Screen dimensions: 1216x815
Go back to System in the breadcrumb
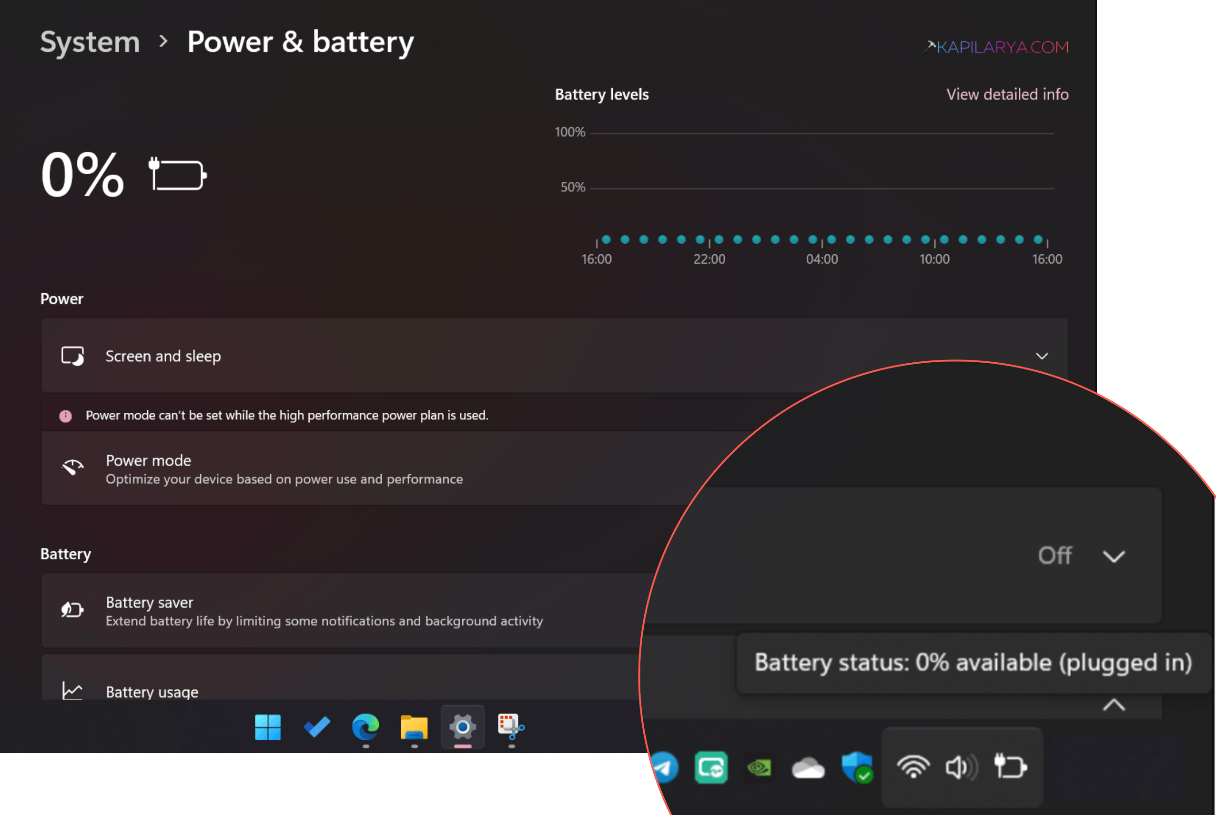[90, 41]
